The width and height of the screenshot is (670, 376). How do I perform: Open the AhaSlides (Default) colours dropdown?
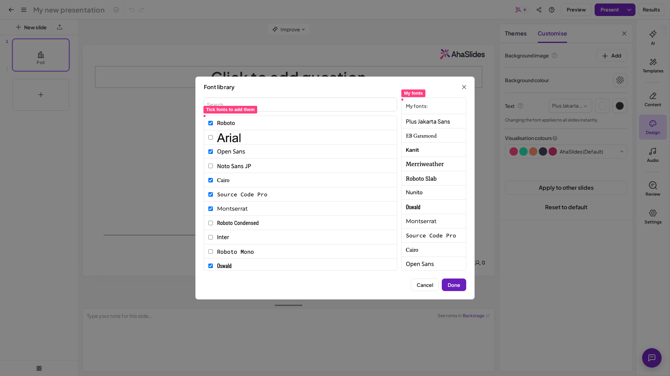click(x=566, y=151)
